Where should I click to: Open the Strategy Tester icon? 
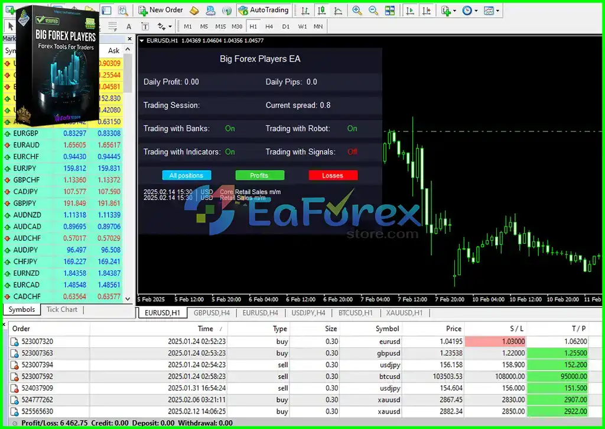tap(123, 11)
